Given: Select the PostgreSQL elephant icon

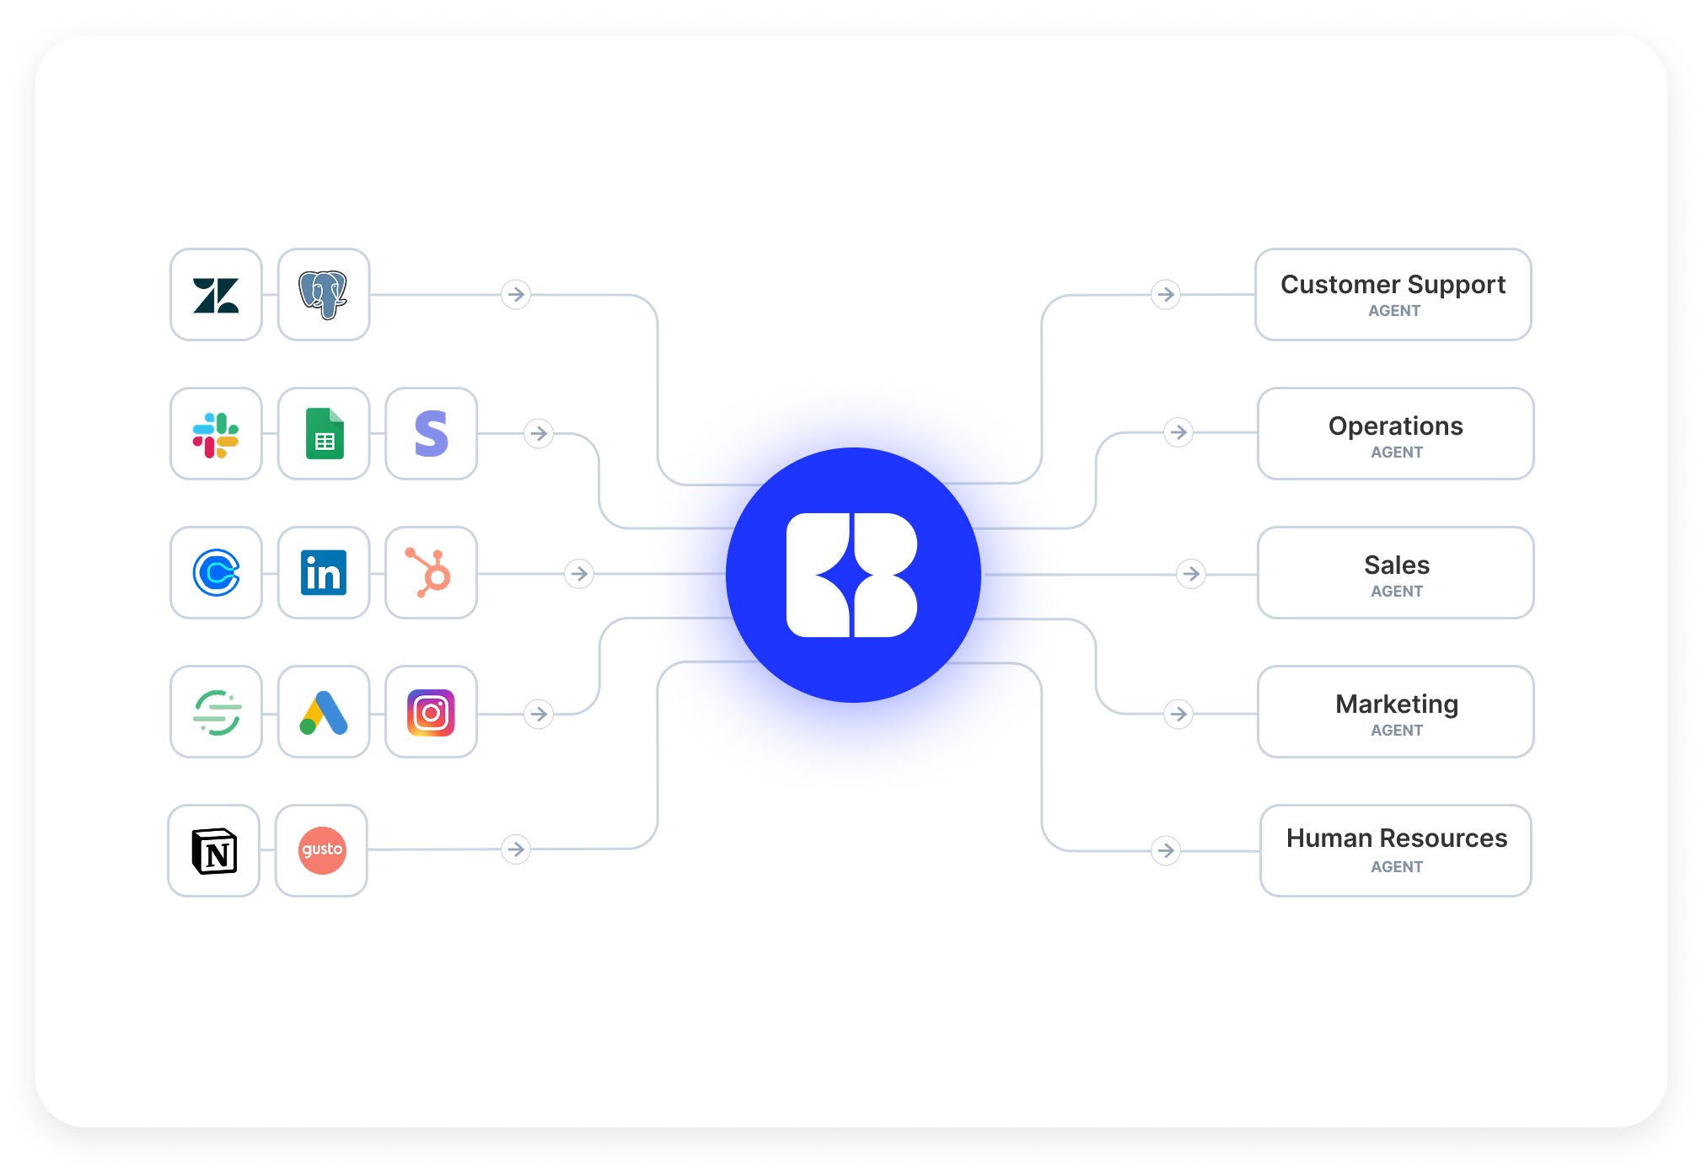Looking at the screenshot, I should (x=324, y=295).
